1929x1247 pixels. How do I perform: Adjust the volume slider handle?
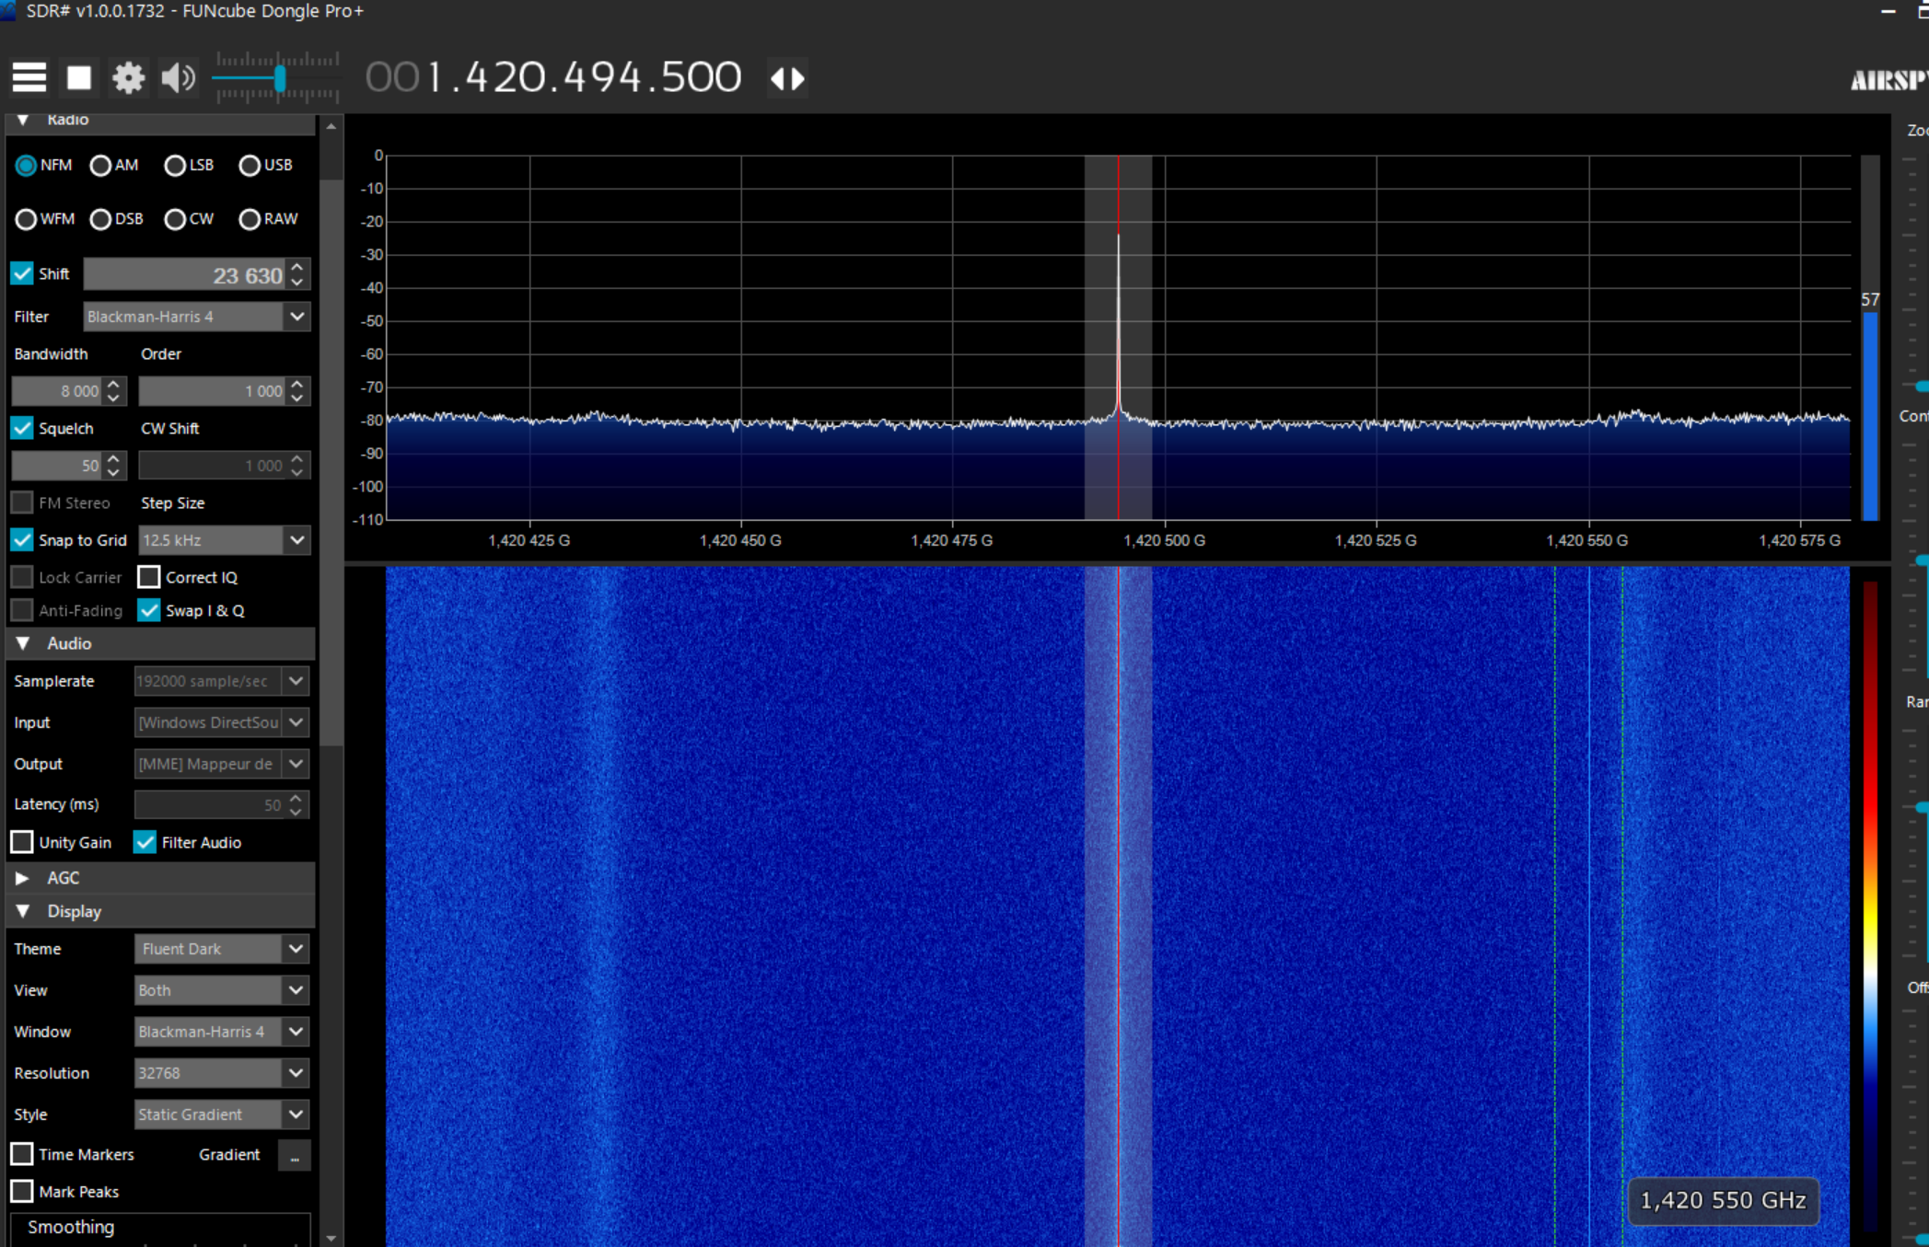280,80
